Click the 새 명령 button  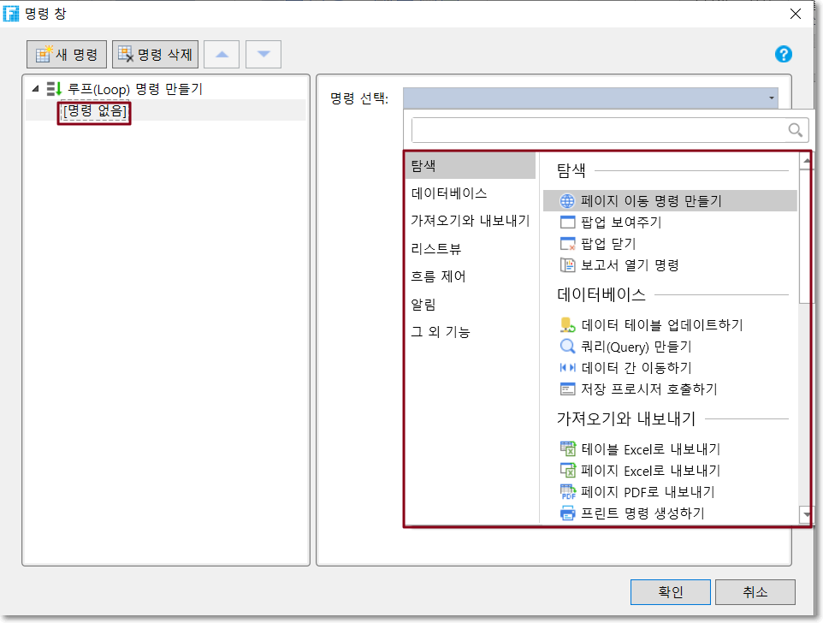[67, 55]
